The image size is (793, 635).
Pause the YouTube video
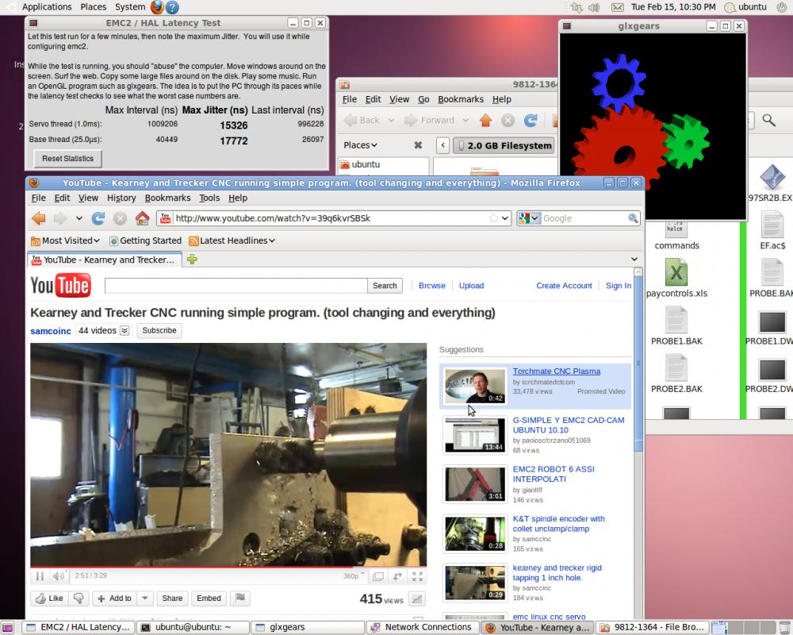(40, 575)
